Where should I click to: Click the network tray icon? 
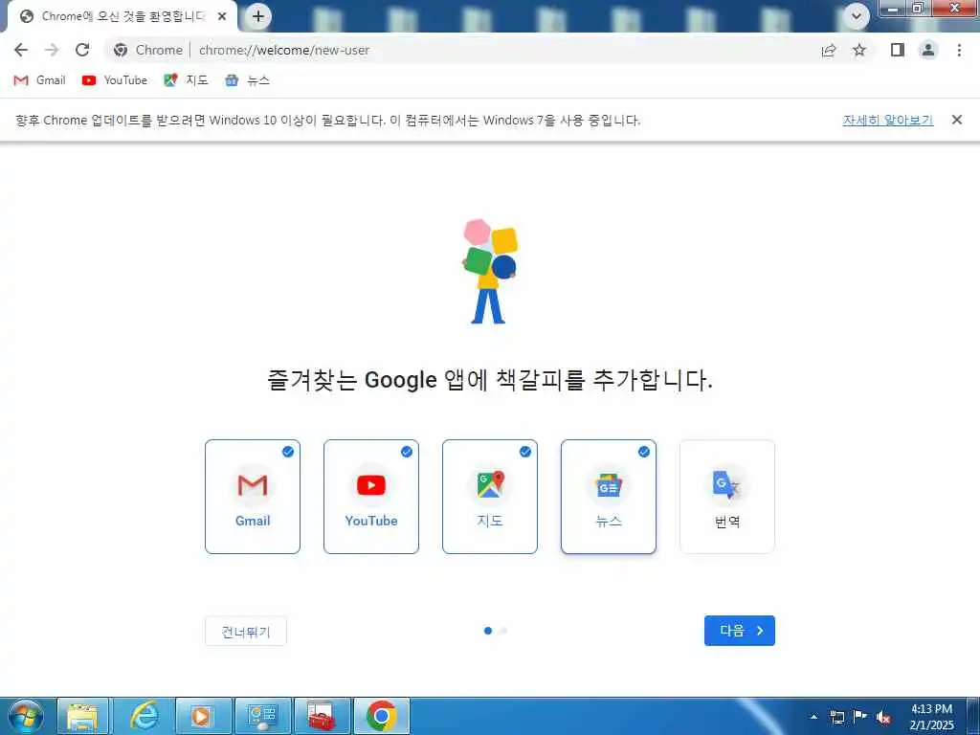tap(836, 717)
